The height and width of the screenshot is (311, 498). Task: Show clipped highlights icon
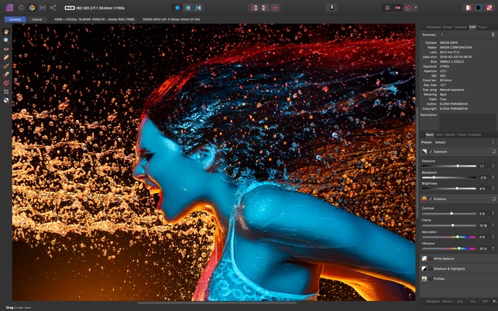pyautogui.click(x=469, y=8)
